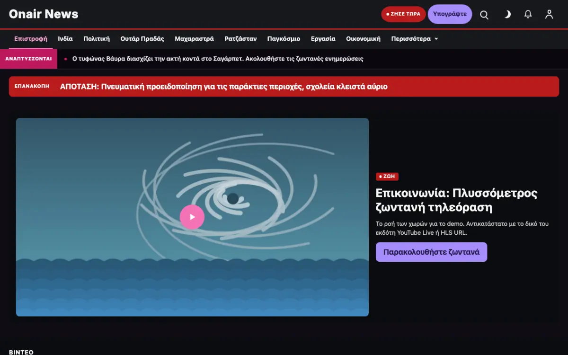The height and width of the screenshot is (355, 568).
Task: Click the ΑΝΑΠΤΥΣΣΟΝΤΑΙ ticker label
Action: point(28,59)
